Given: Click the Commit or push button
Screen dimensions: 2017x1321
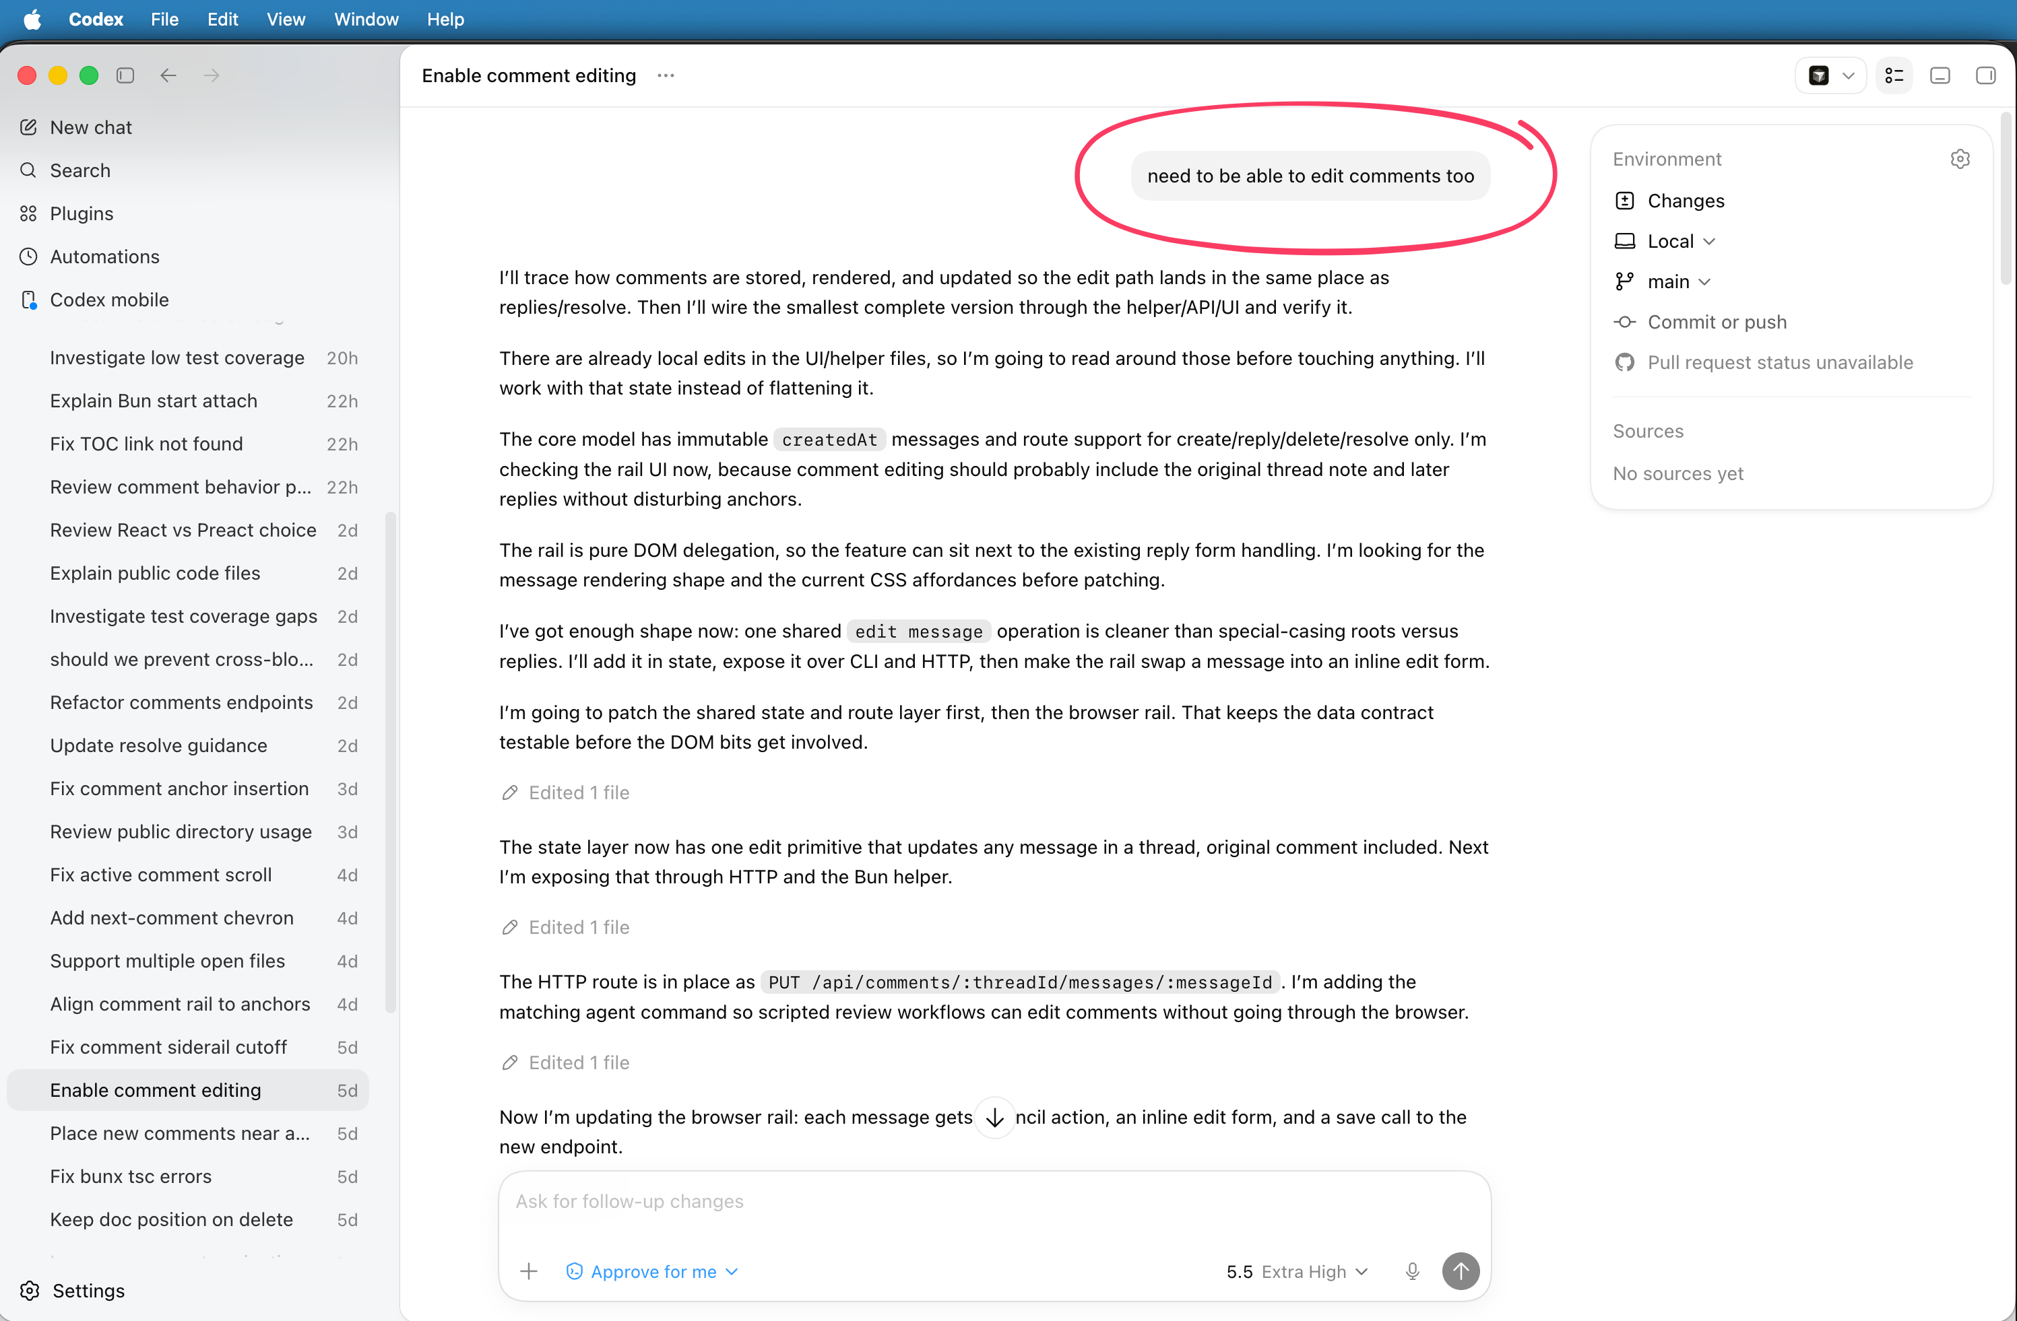Looking at the screenshot, I should [1701, 322].
